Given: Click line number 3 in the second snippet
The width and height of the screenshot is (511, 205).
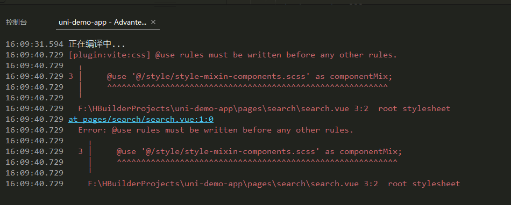Looking at the screenshot, I should (x=81, y=152).
